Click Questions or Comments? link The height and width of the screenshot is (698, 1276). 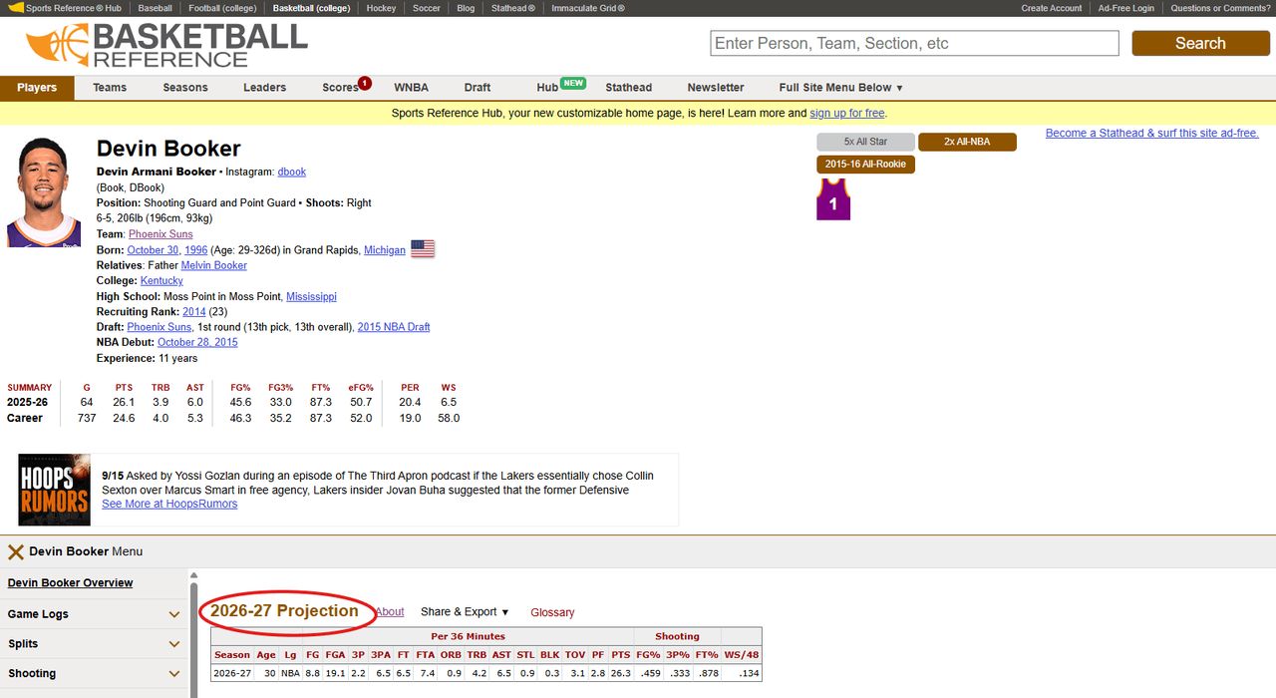pos(1220,8)
